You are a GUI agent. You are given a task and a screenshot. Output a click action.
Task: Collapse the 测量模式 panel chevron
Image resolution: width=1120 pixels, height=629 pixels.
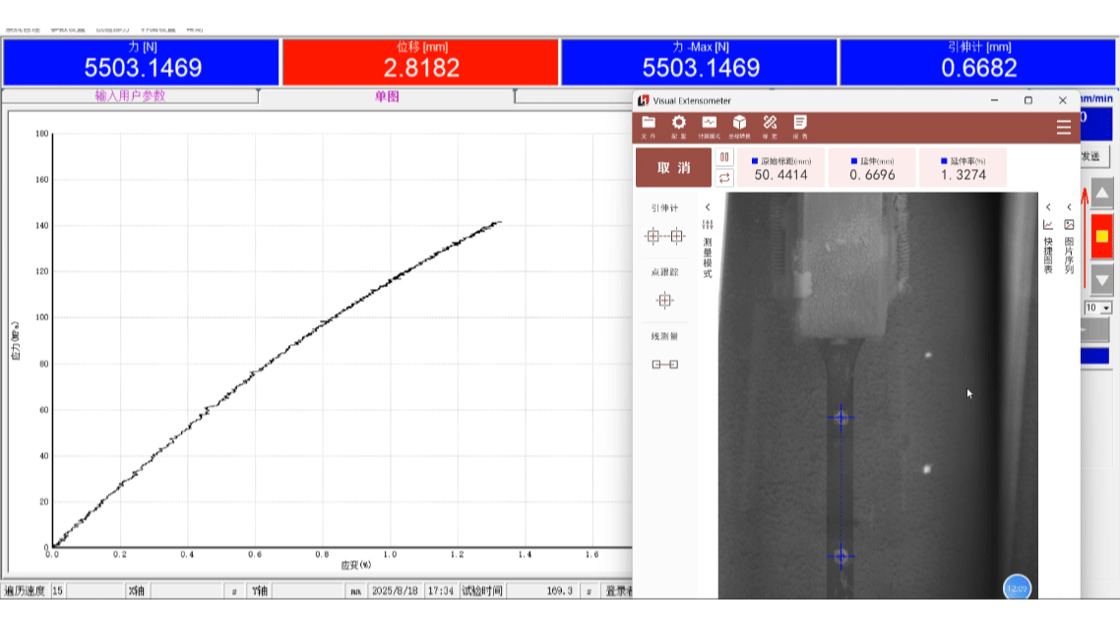pyautogui.click(x=708, y=207)
